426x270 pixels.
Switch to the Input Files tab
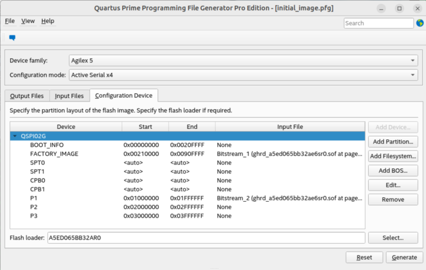pyautogui.click(x=69, y=96)
